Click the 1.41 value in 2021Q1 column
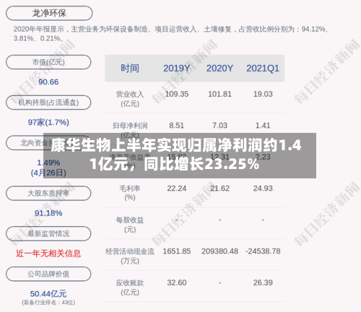361x312 pixels. click(263, 126)
